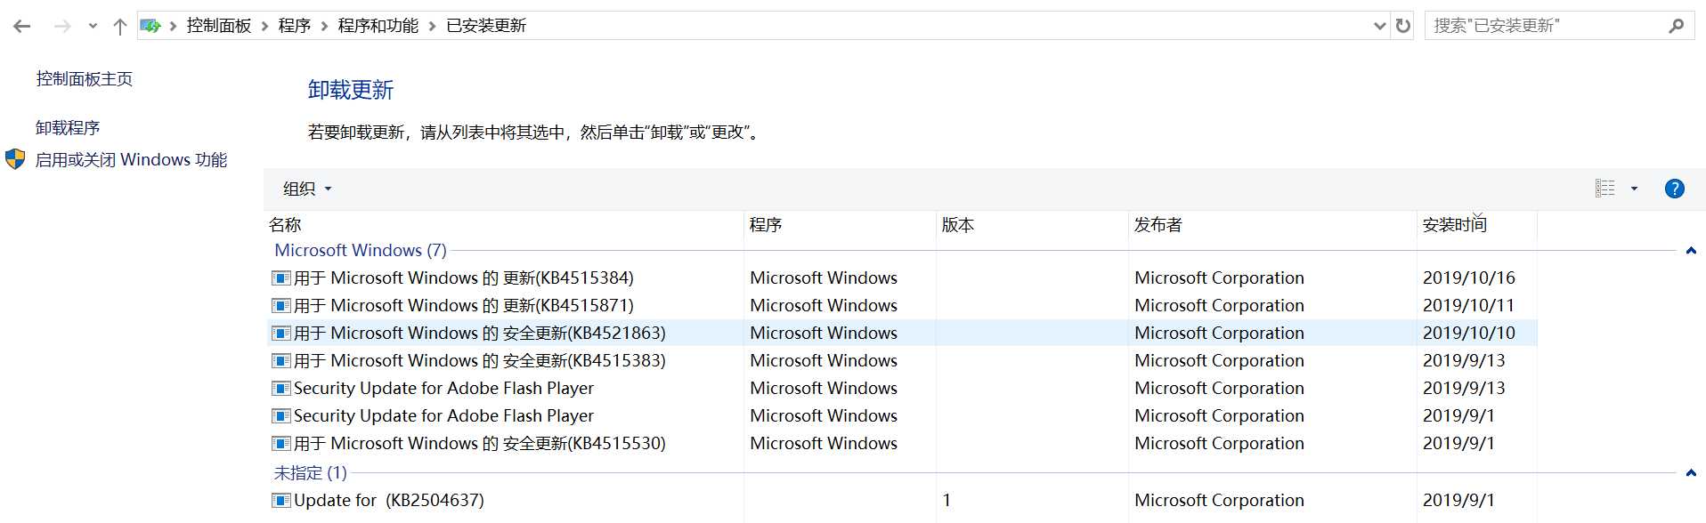The image size is (1706, 523).
Task: Click version value 1 for KB2504637
Action: pos(946,501)
